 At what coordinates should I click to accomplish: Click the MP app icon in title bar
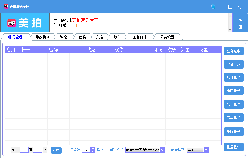(x=6, y=6)
